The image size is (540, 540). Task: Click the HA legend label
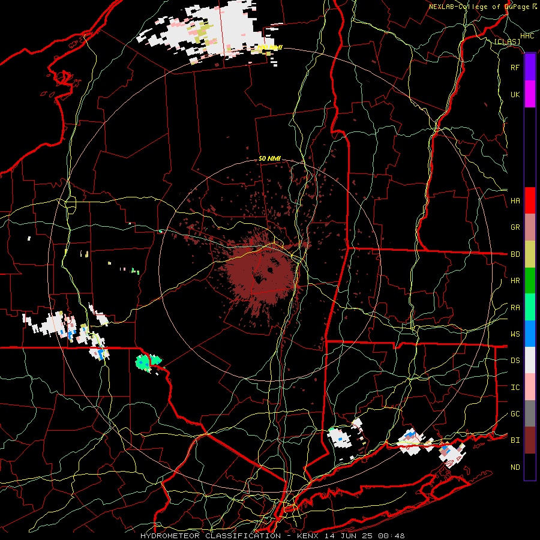(515, 201)
